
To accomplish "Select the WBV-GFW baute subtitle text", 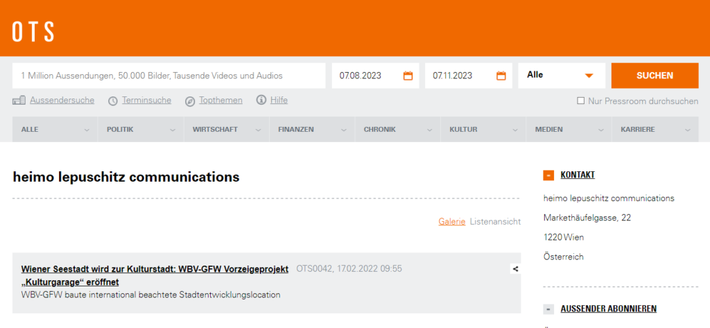I will [150, 295].
